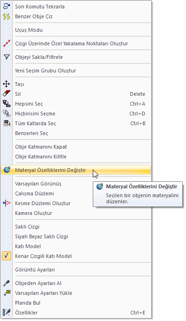Click the Sil eraser icon
This screenshot has height=321, width=186.
click(x=7, y=94)
